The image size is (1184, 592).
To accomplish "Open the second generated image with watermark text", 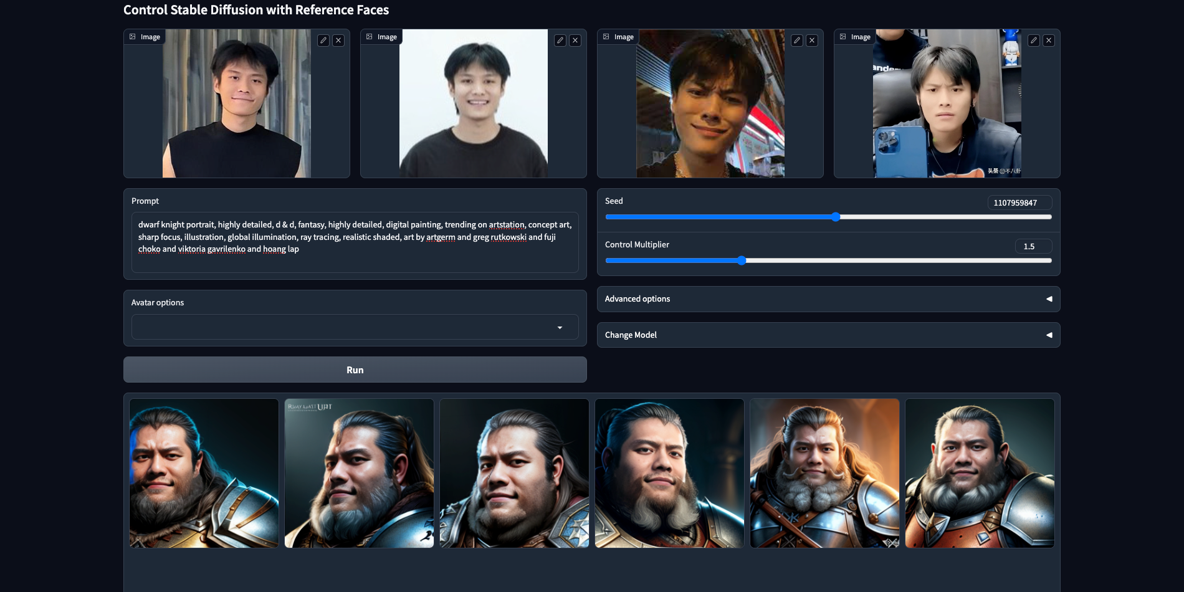I will click(360, 474).
